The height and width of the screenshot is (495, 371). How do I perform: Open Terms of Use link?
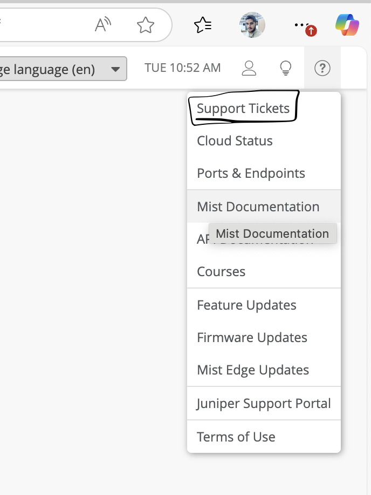(x=236, y=437)
